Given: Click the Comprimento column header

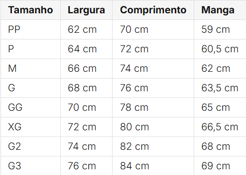Looking at the screenshot, I should 153,10.
